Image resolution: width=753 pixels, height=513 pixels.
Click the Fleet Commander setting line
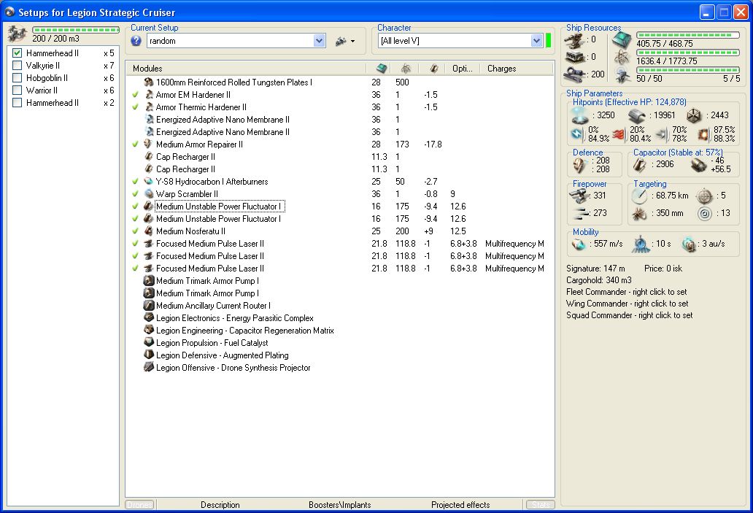[x=626, y=292]
